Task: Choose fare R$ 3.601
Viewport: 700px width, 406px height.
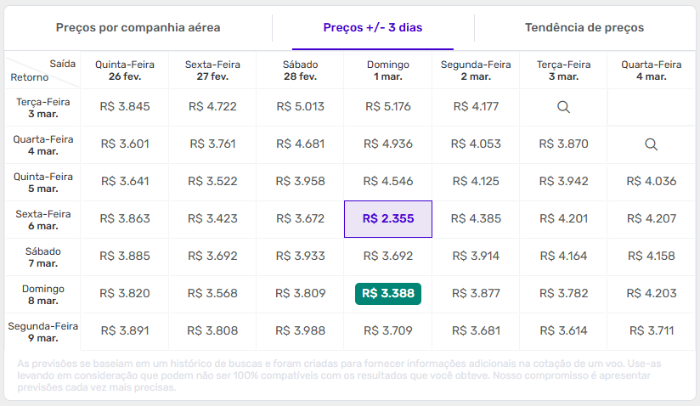Action: click(x=125, y=144)
